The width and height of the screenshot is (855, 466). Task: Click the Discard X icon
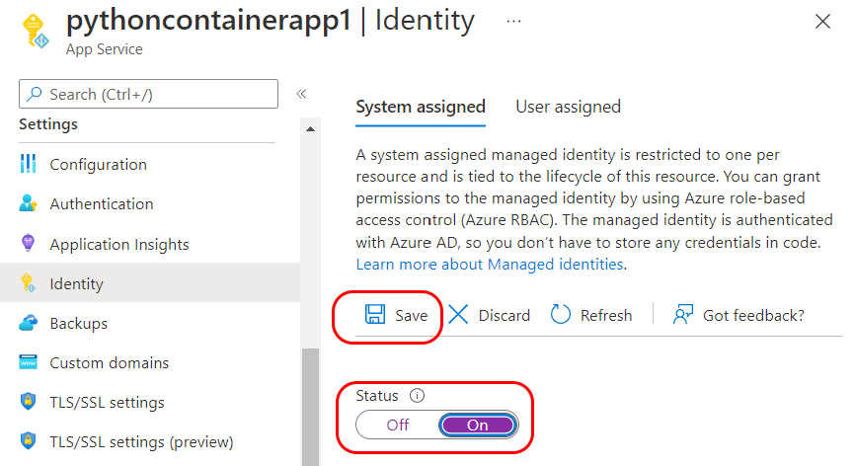tap(458, 315)
